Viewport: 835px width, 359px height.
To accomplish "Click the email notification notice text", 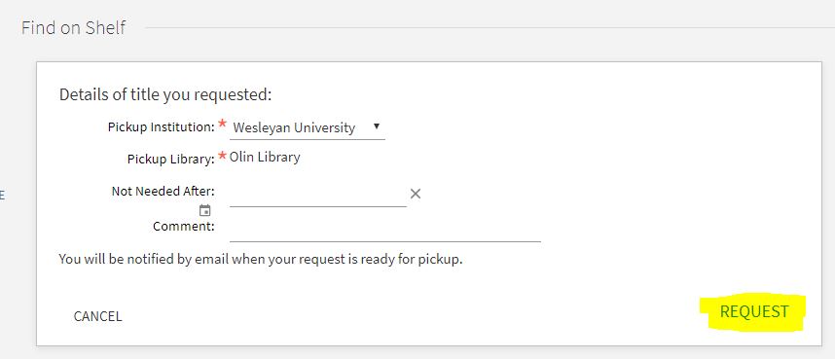I will 261,260.
